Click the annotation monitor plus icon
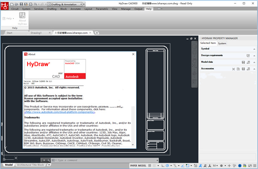 [229, 166]
